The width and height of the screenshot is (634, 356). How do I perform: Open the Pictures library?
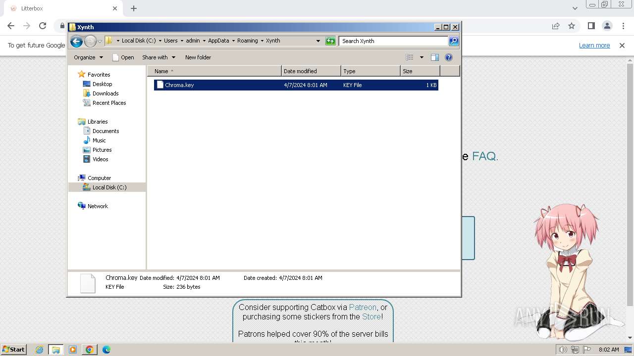tap(102, 150)
